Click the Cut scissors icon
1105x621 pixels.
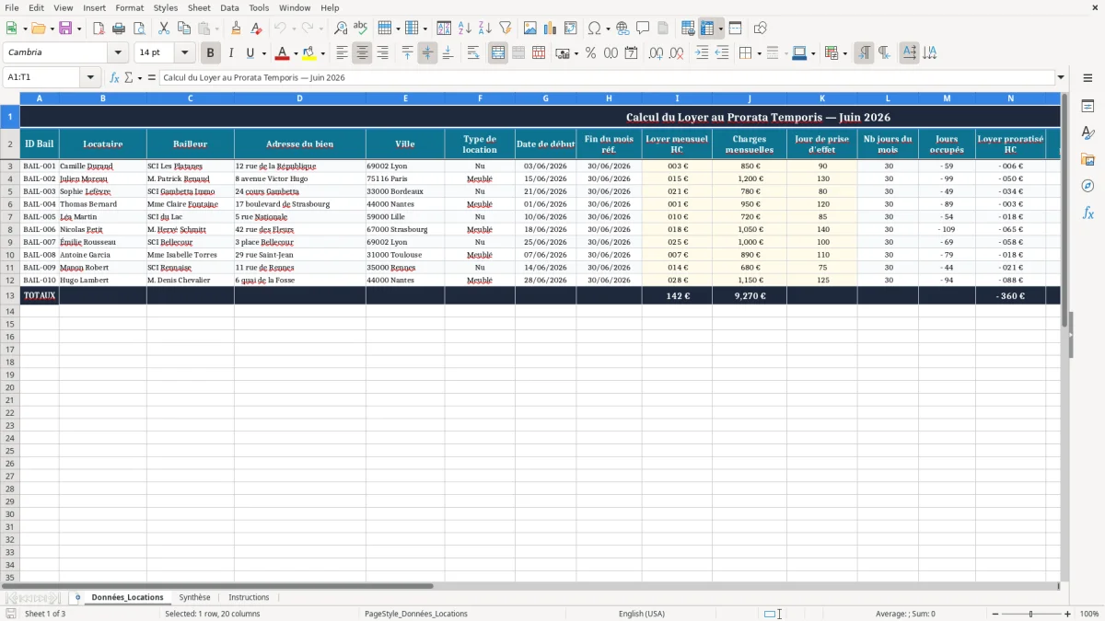[x=164, y=29]
